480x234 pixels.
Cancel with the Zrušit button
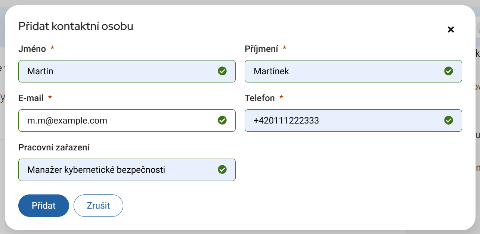click(x=98, y=206)
